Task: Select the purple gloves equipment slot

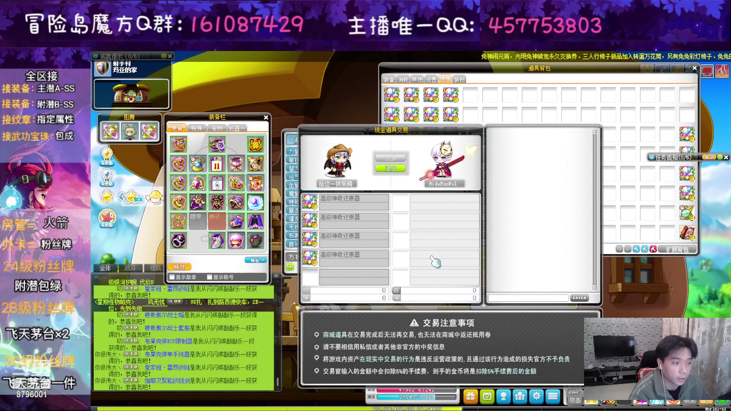Action: click(236, 221)
